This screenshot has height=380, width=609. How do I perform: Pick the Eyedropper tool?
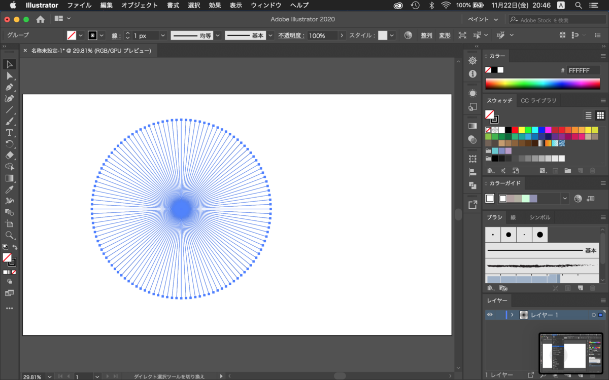tap(9, 189)
